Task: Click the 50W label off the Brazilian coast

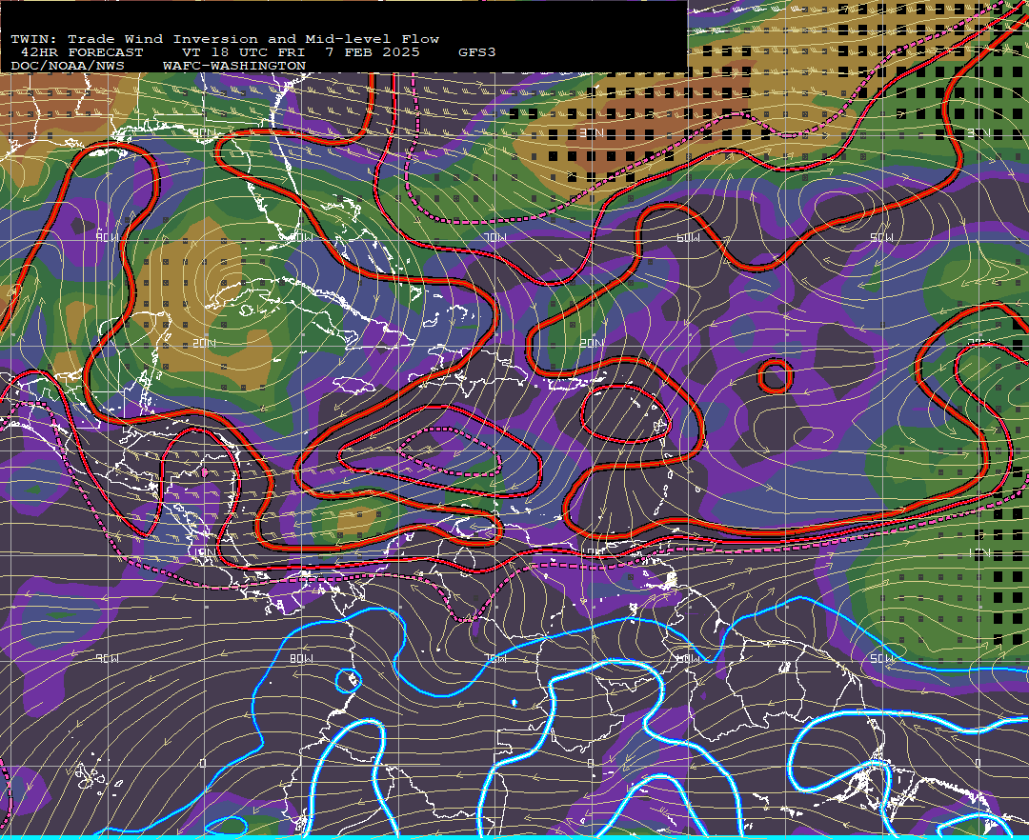Action: pyautogui.click(x=882, y=658)
